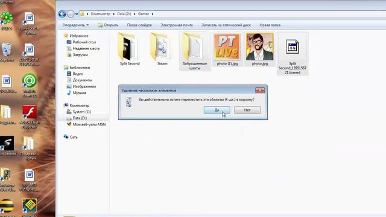
Task: Open Библиотеки in the navigation pane
Action: tap(77, 68)
